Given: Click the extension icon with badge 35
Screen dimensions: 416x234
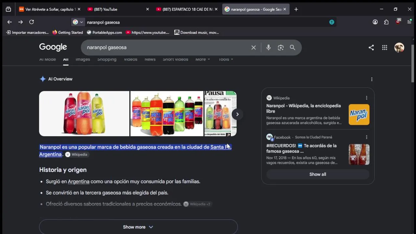Looking at the screenshot, I should (398, 22).
